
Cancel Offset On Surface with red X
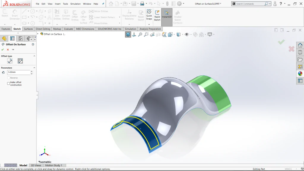[x=8, y=50]
